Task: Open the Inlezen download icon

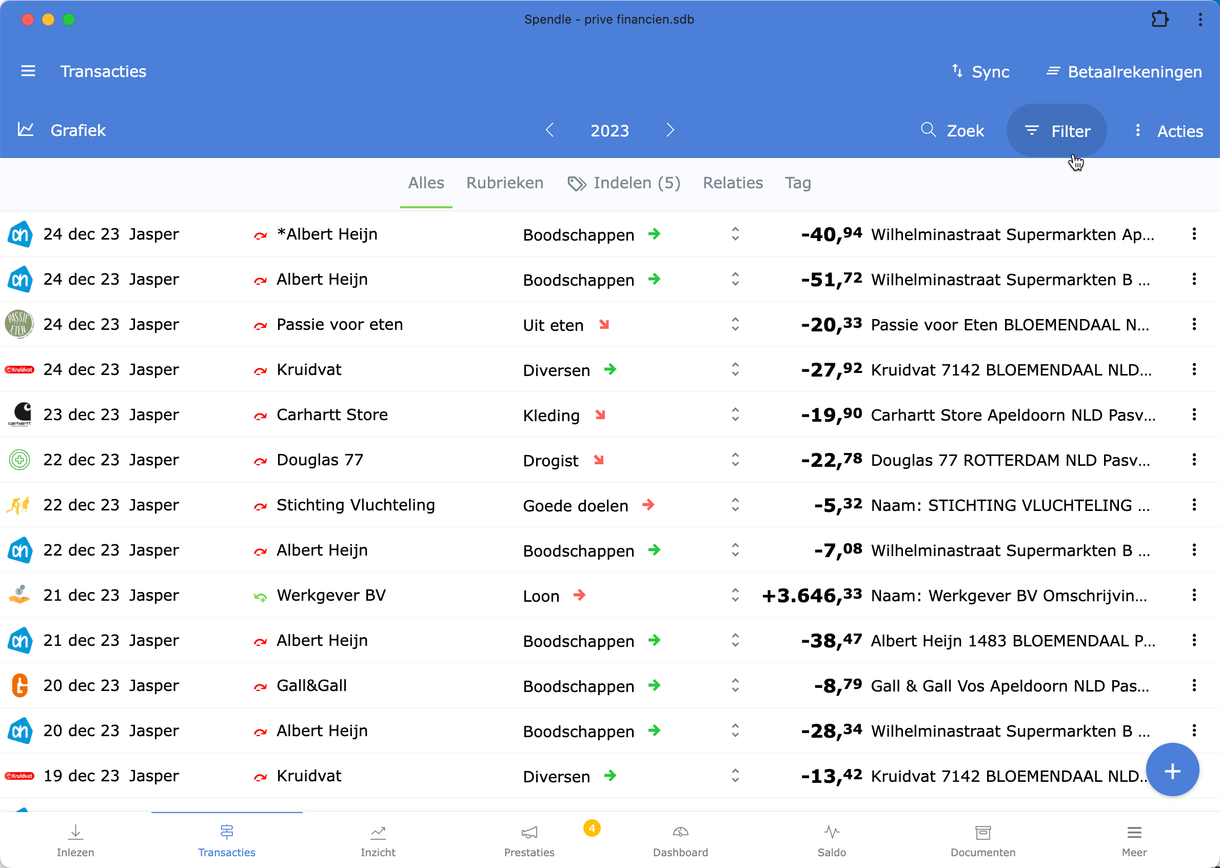Action: coord(75,832)
